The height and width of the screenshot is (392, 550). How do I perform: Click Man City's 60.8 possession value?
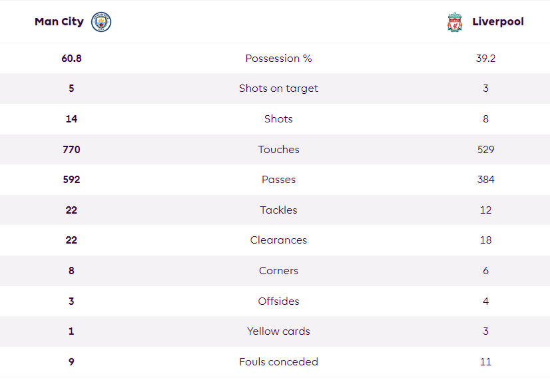[x=71, y=58]
